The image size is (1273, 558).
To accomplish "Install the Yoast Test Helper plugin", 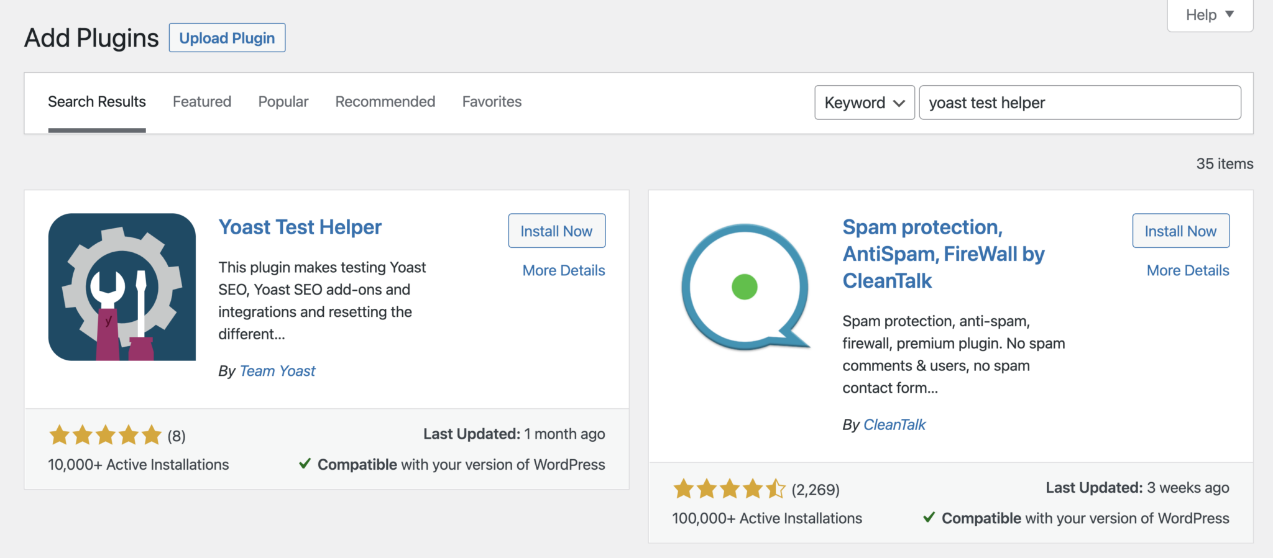I will point(556,231).
